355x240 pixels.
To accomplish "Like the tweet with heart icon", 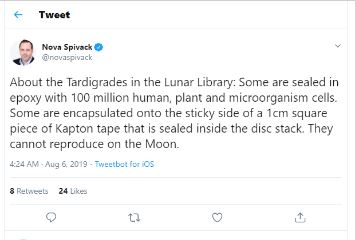I will 217,217.
